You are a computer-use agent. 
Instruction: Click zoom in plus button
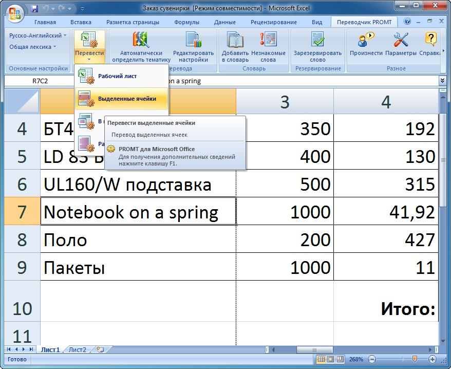pos(433,359)
